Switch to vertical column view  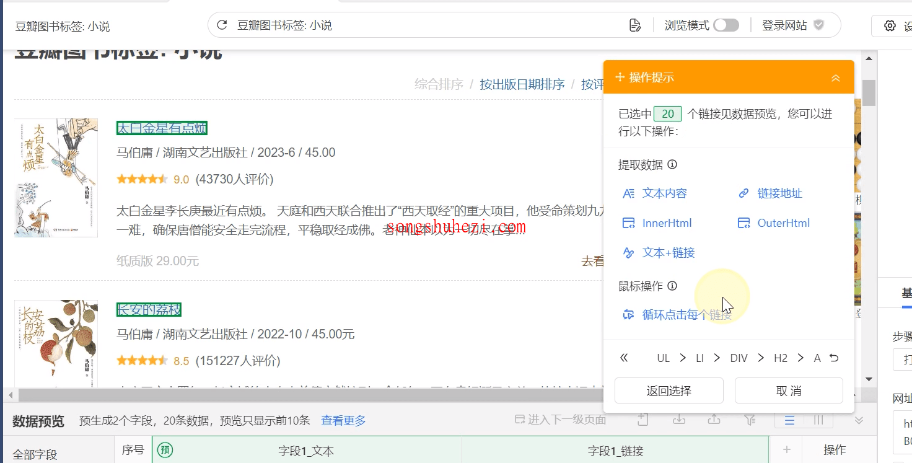(x=818, y=420)
